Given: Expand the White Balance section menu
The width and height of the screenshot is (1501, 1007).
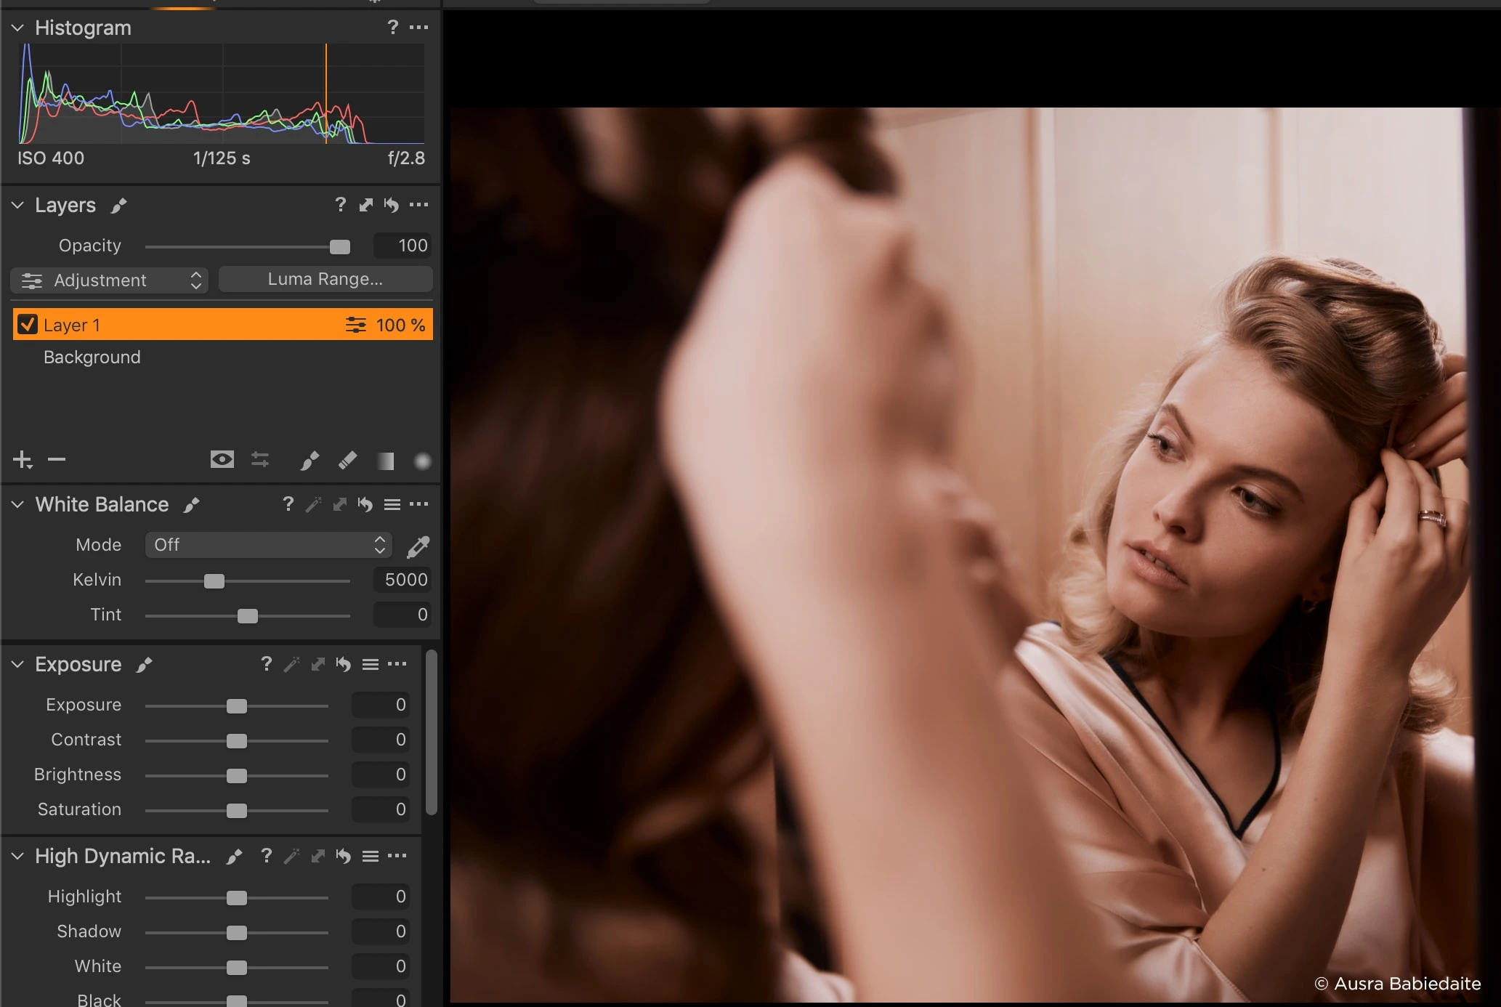Looking at the screenshot, I should tap(418, 503).
